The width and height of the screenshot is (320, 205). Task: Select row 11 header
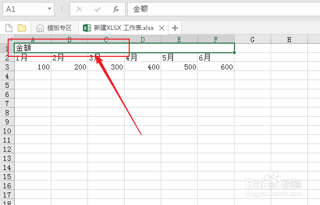[7, 140]
